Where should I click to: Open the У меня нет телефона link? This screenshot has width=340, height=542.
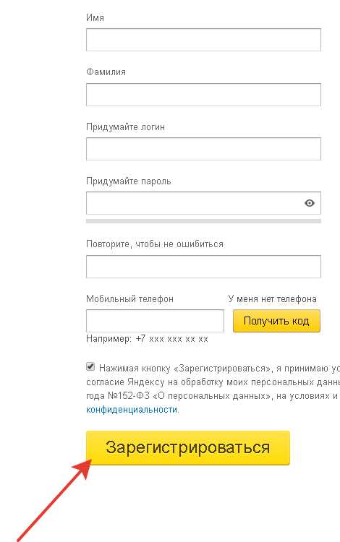272,298
